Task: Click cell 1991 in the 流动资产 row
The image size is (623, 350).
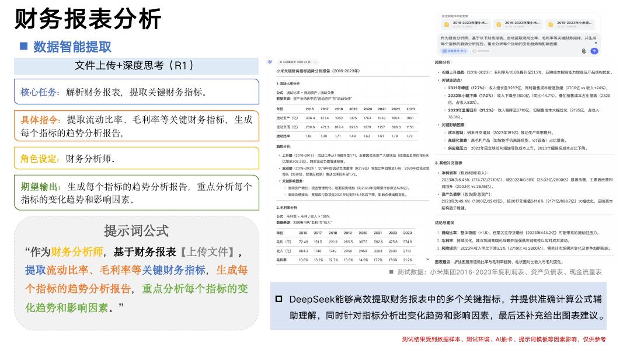Action: (x=410, y=118)
